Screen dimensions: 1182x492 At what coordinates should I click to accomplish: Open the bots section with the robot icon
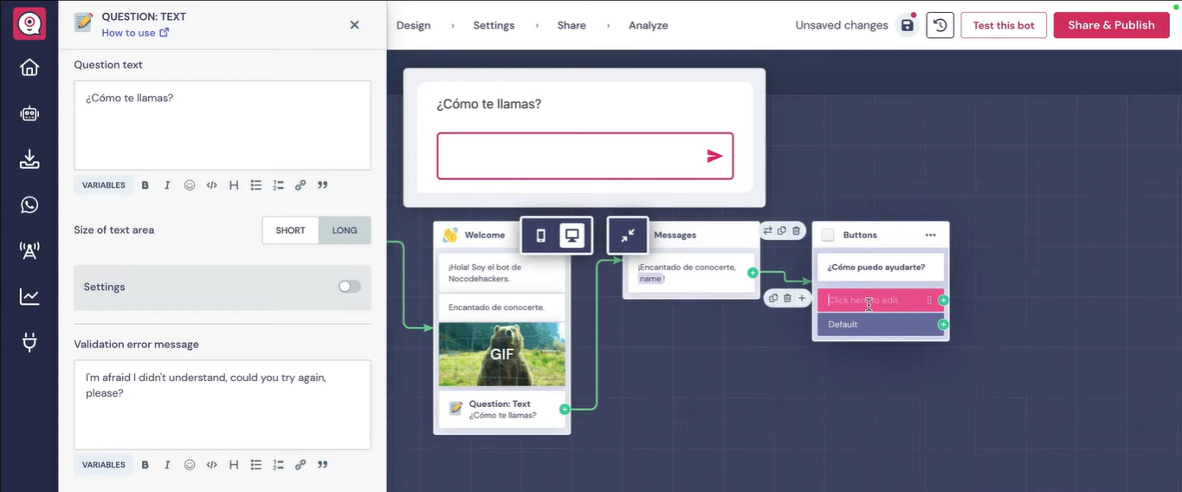(29, 113)
